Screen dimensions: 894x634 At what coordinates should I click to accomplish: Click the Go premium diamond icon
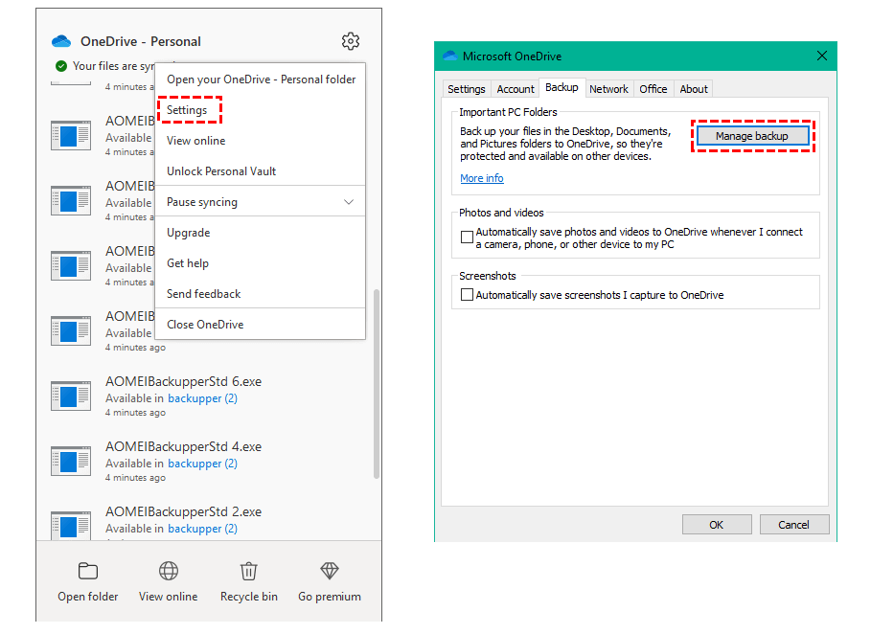pos(330,570)
